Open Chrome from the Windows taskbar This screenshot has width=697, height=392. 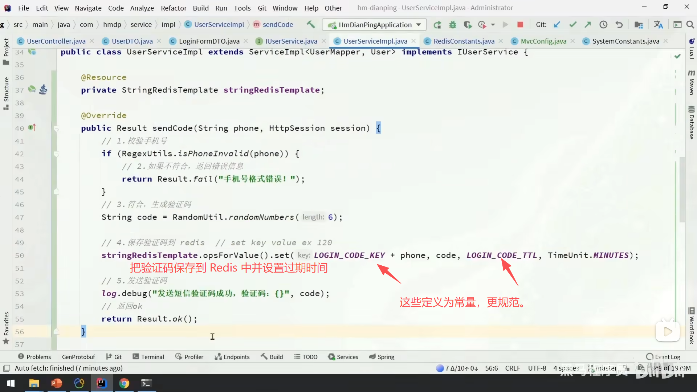124,383
